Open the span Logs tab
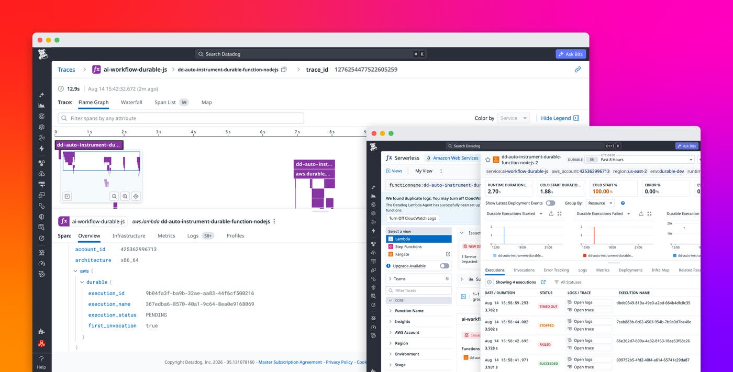Image resolution: width=733 pixels, height=372 pixels. pos(201,236)
